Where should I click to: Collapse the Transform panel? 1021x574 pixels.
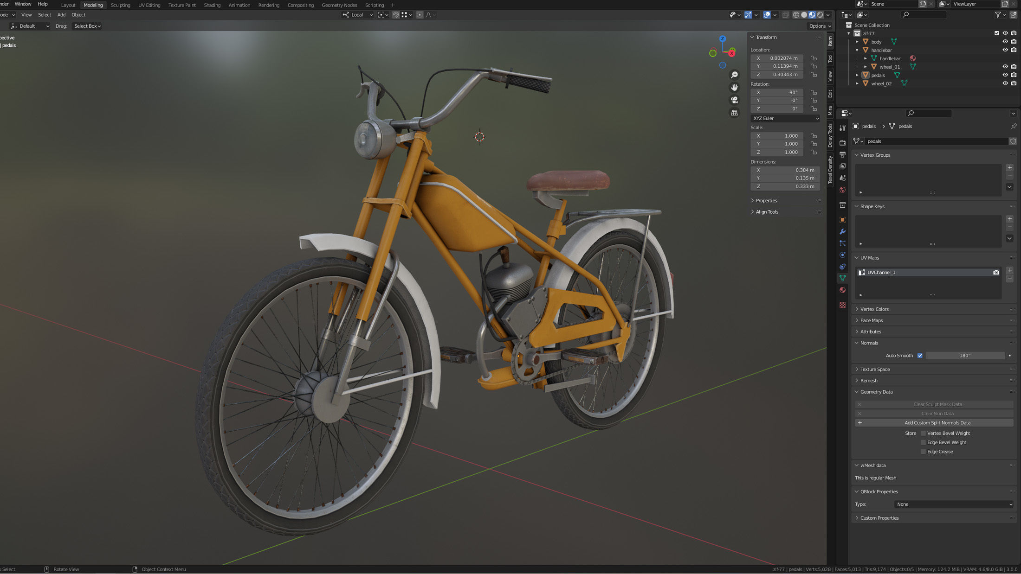(766, 38)
